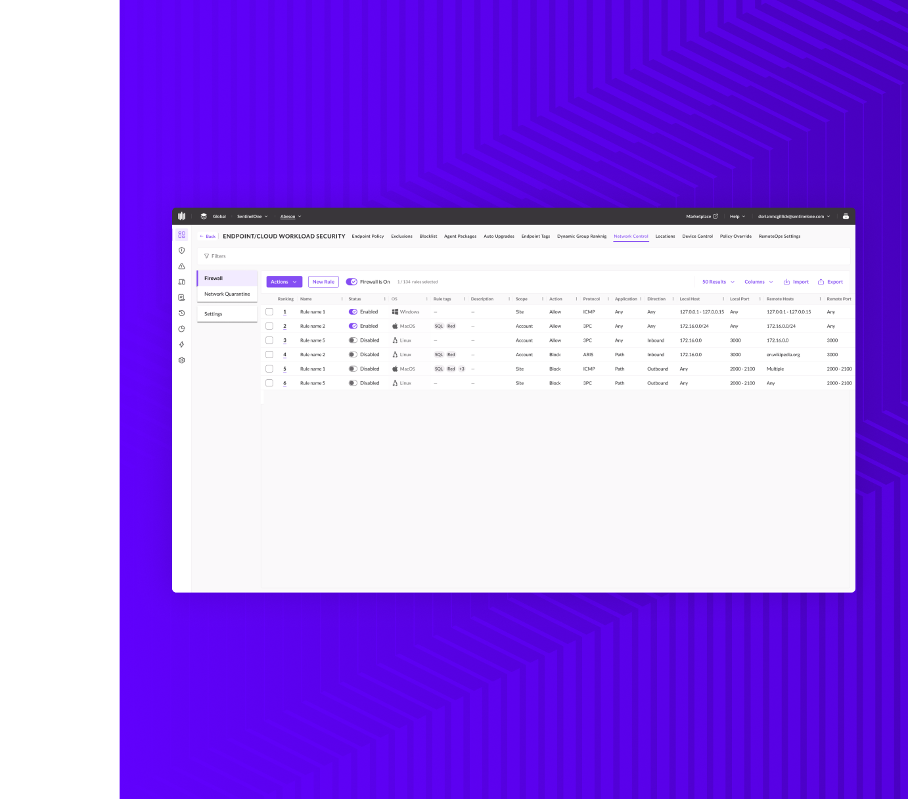Screen dimensions: 908x799
Task: Open the Endpoint Policy tab
Action: [368, 236]
